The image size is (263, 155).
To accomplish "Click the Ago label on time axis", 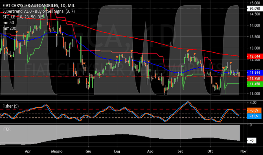I will coord(150,151).
